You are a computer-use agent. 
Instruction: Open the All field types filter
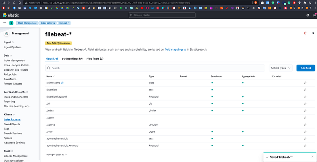coord(281,68)
